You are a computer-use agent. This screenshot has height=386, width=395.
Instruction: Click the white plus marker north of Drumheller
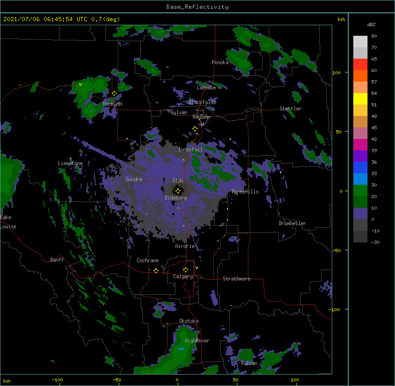280,172
